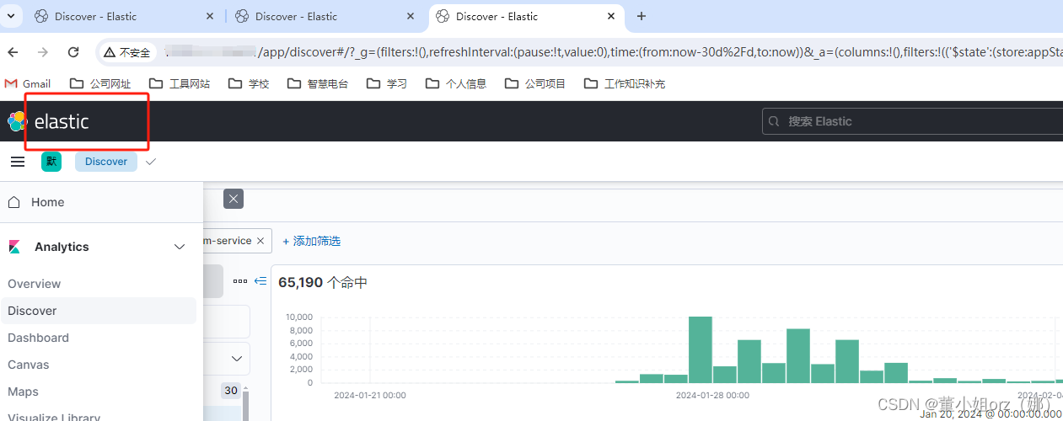1063x421 pixels.
Task: Open Overview in Analytics menu
Action: click(35, 284)
